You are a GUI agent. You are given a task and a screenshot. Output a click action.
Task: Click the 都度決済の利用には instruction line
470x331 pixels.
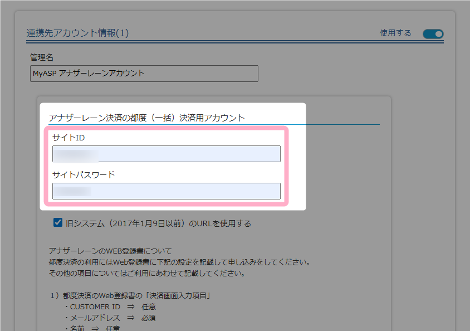179,262
